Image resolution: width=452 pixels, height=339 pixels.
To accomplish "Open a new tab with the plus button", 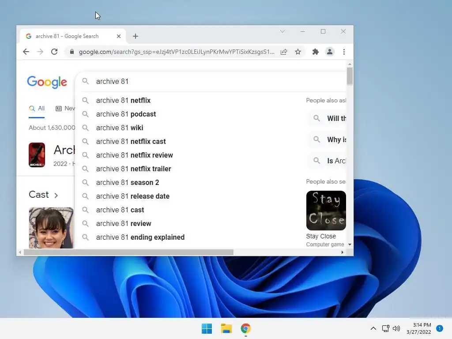I will [x=136, y=36].
